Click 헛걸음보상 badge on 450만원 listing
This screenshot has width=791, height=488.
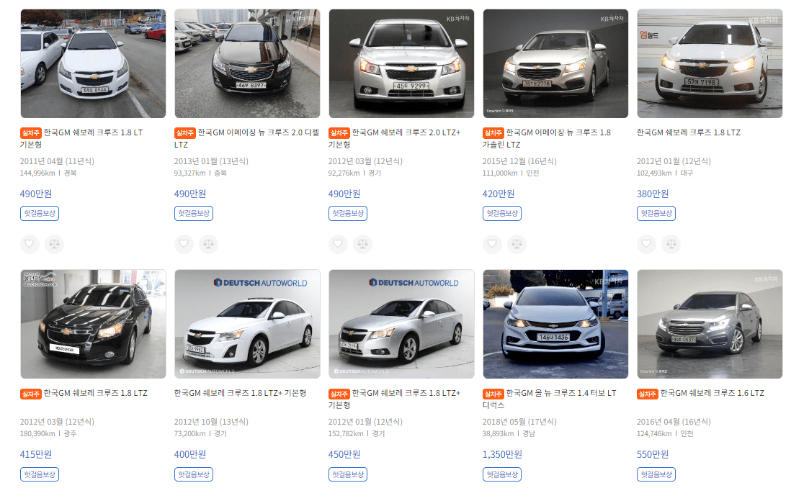coord(348,474)
